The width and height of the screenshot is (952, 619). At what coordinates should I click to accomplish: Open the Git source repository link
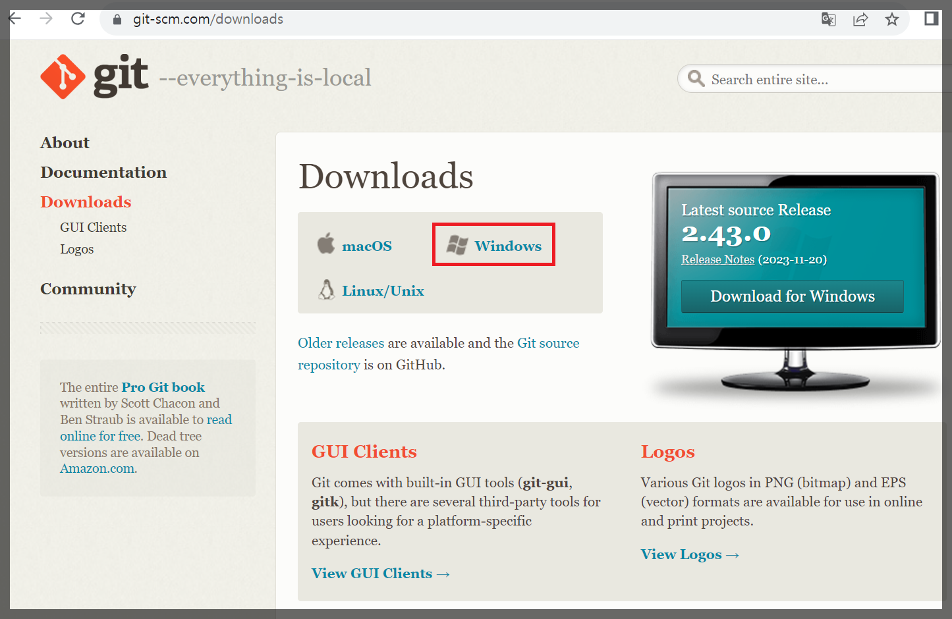tap(439, 354)
